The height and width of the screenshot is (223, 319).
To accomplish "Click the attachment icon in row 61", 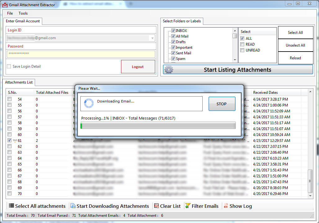I will coord(15,140).
